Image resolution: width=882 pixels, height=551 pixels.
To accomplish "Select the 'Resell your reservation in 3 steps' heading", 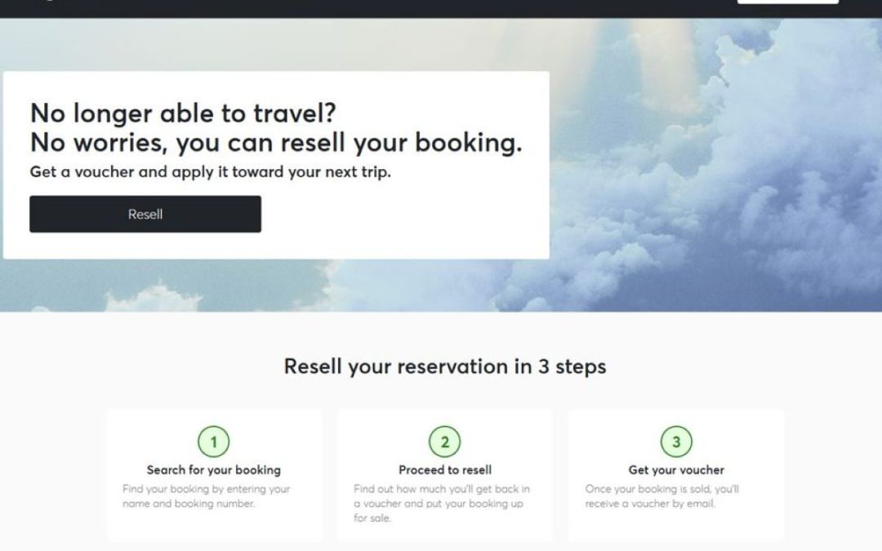I will coord(445,367).
